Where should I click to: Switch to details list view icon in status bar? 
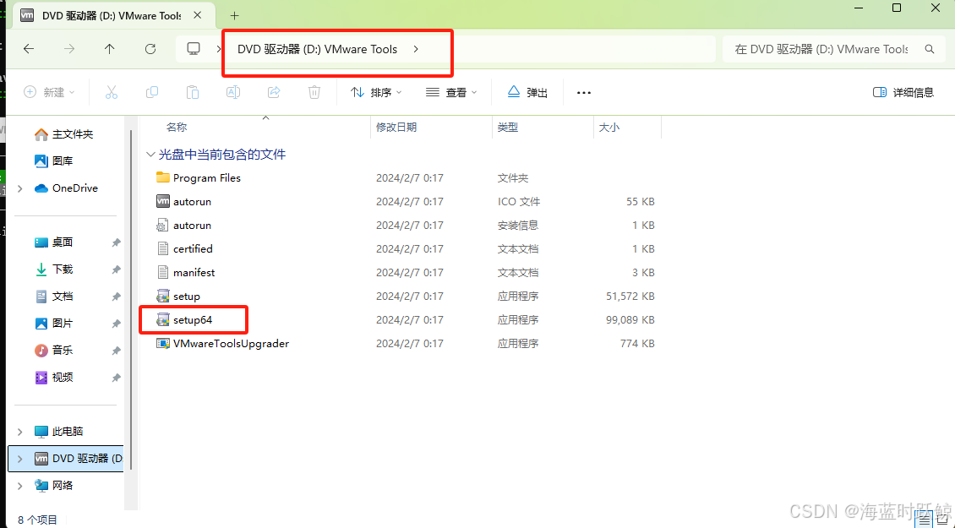click(x=925, y=520)
